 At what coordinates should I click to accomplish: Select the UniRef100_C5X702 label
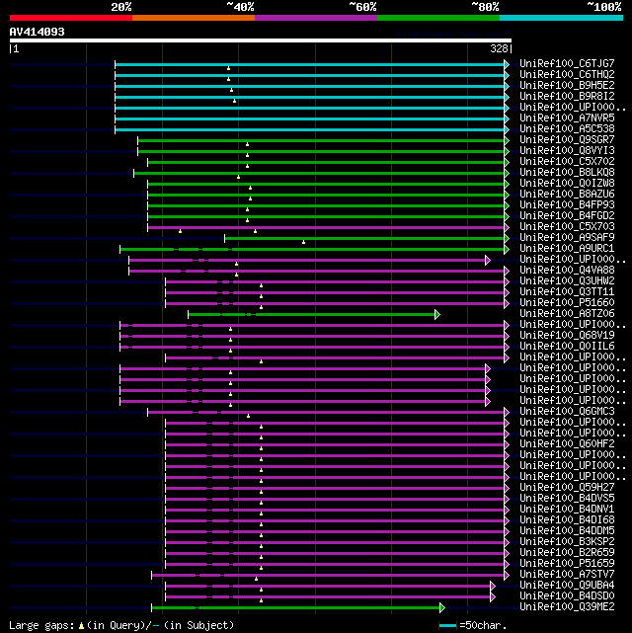(567, 162)
